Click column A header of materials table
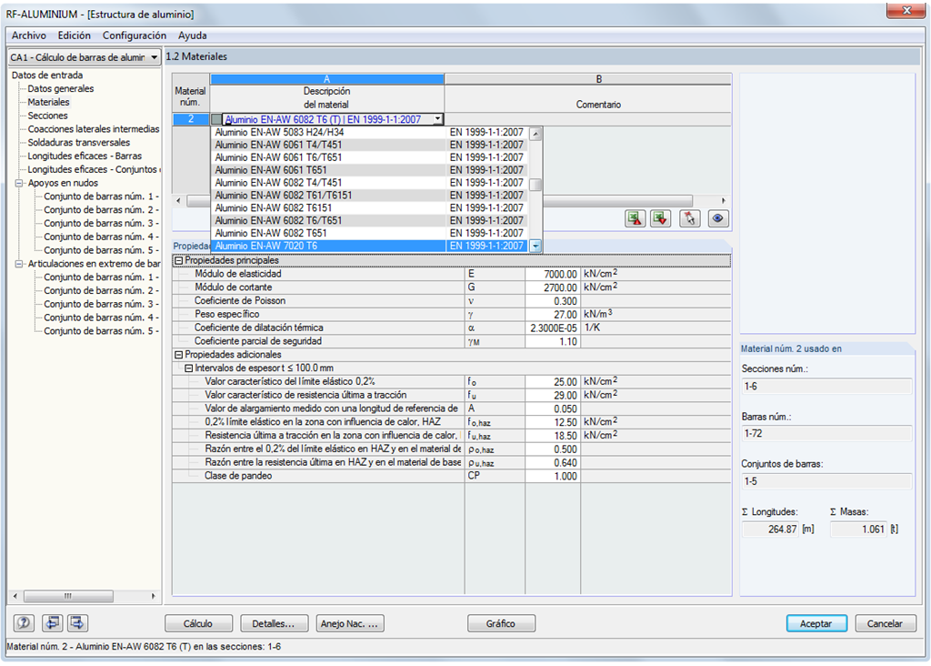 pyautogui.click(x=326, y=79)
